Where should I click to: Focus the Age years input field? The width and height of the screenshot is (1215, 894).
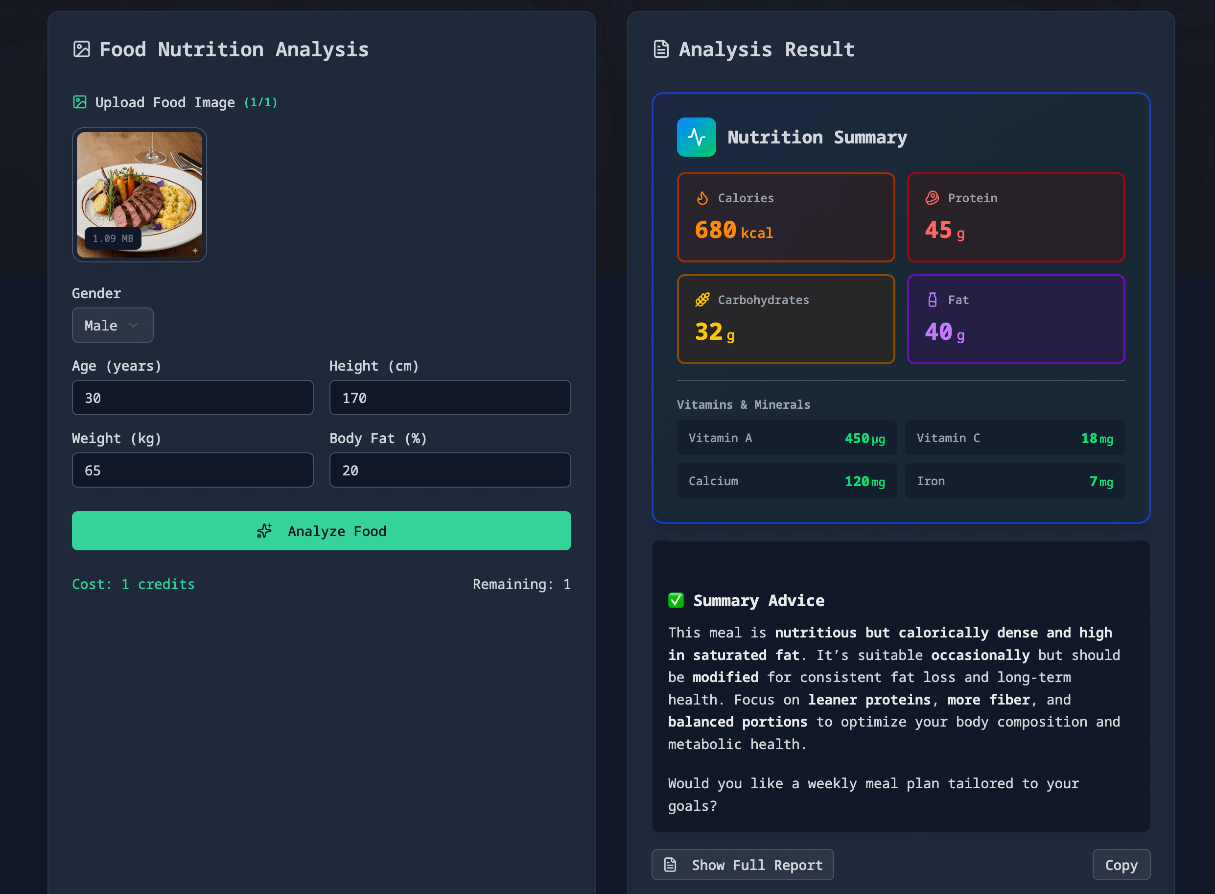pos(192,398)
